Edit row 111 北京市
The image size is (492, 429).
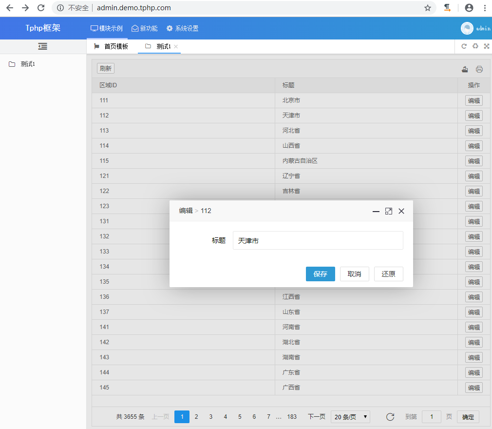[x=474, y=100]
